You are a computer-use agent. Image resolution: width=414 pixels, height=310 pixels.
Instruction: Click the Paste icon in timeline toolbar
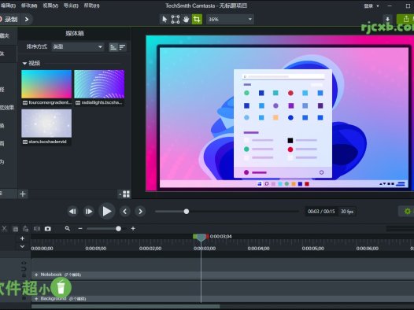click(x=26, y=229)
